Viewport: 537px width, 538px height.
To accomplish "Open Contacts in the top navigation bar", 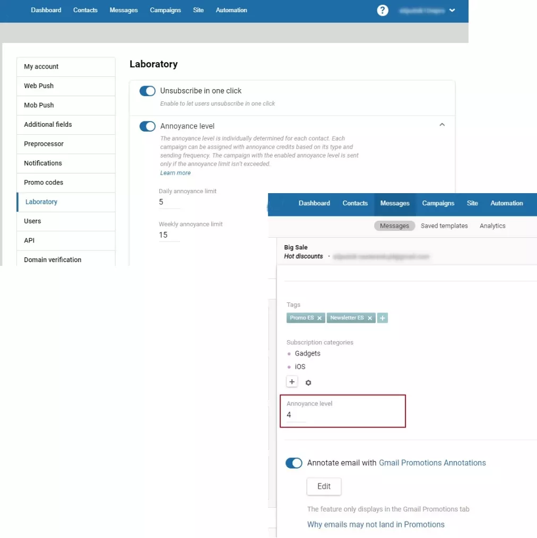I will click(x=85, y=10).
